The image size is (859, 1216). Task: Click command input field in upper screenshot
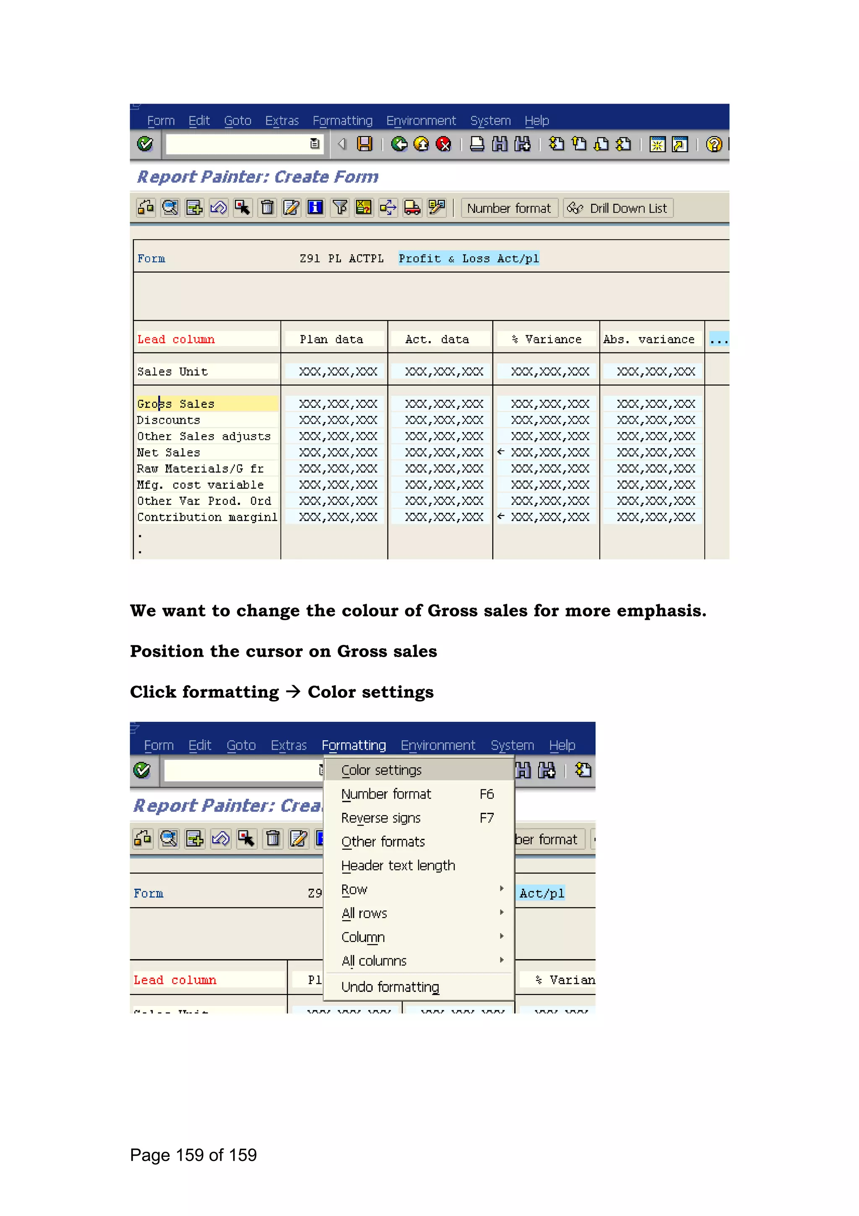click(244, 144)
